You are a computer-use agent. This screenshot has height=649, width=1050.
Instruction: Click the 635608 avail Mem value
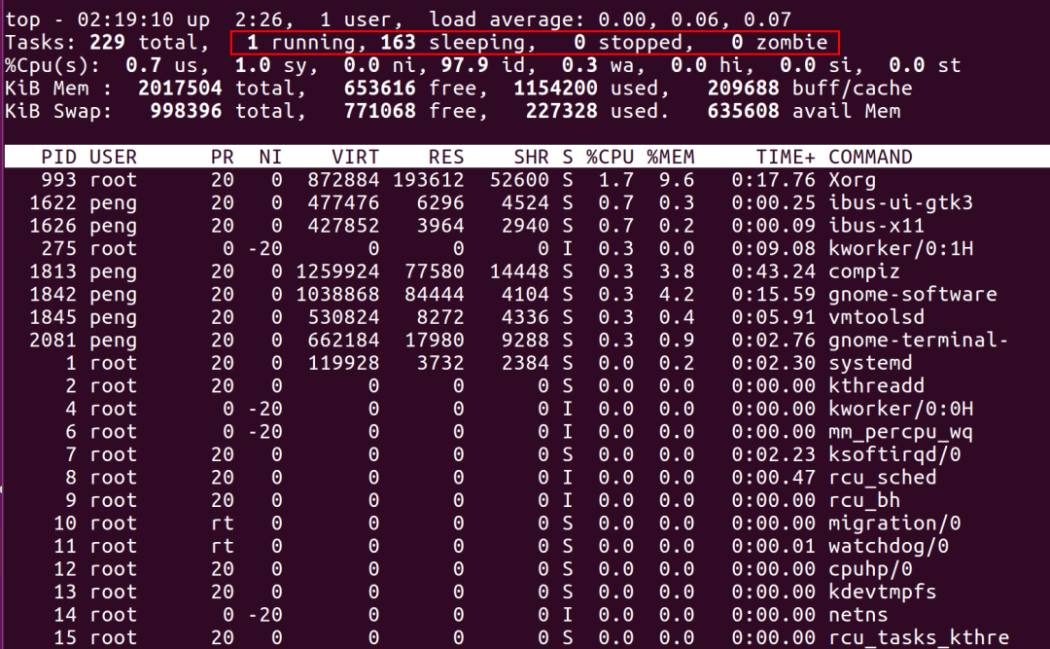[x=743, y=111]
